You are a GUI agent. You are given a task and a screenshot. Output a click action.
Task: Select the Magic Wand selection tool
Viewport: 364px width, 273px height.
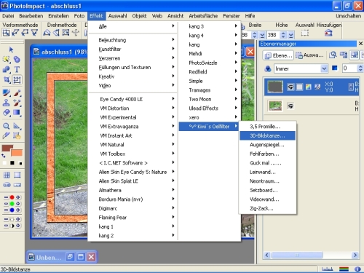click(7, 60)
